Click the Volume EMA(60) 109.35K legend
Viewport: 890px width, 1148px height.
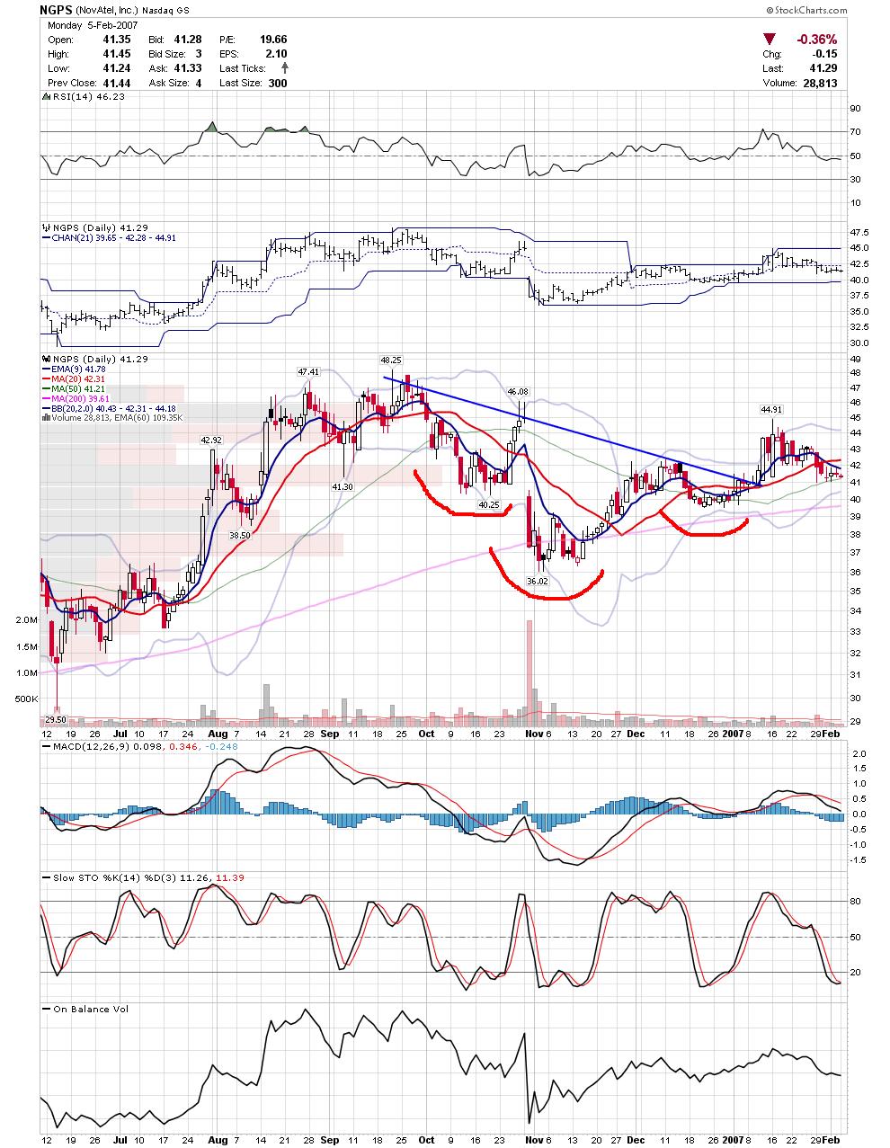118,418
